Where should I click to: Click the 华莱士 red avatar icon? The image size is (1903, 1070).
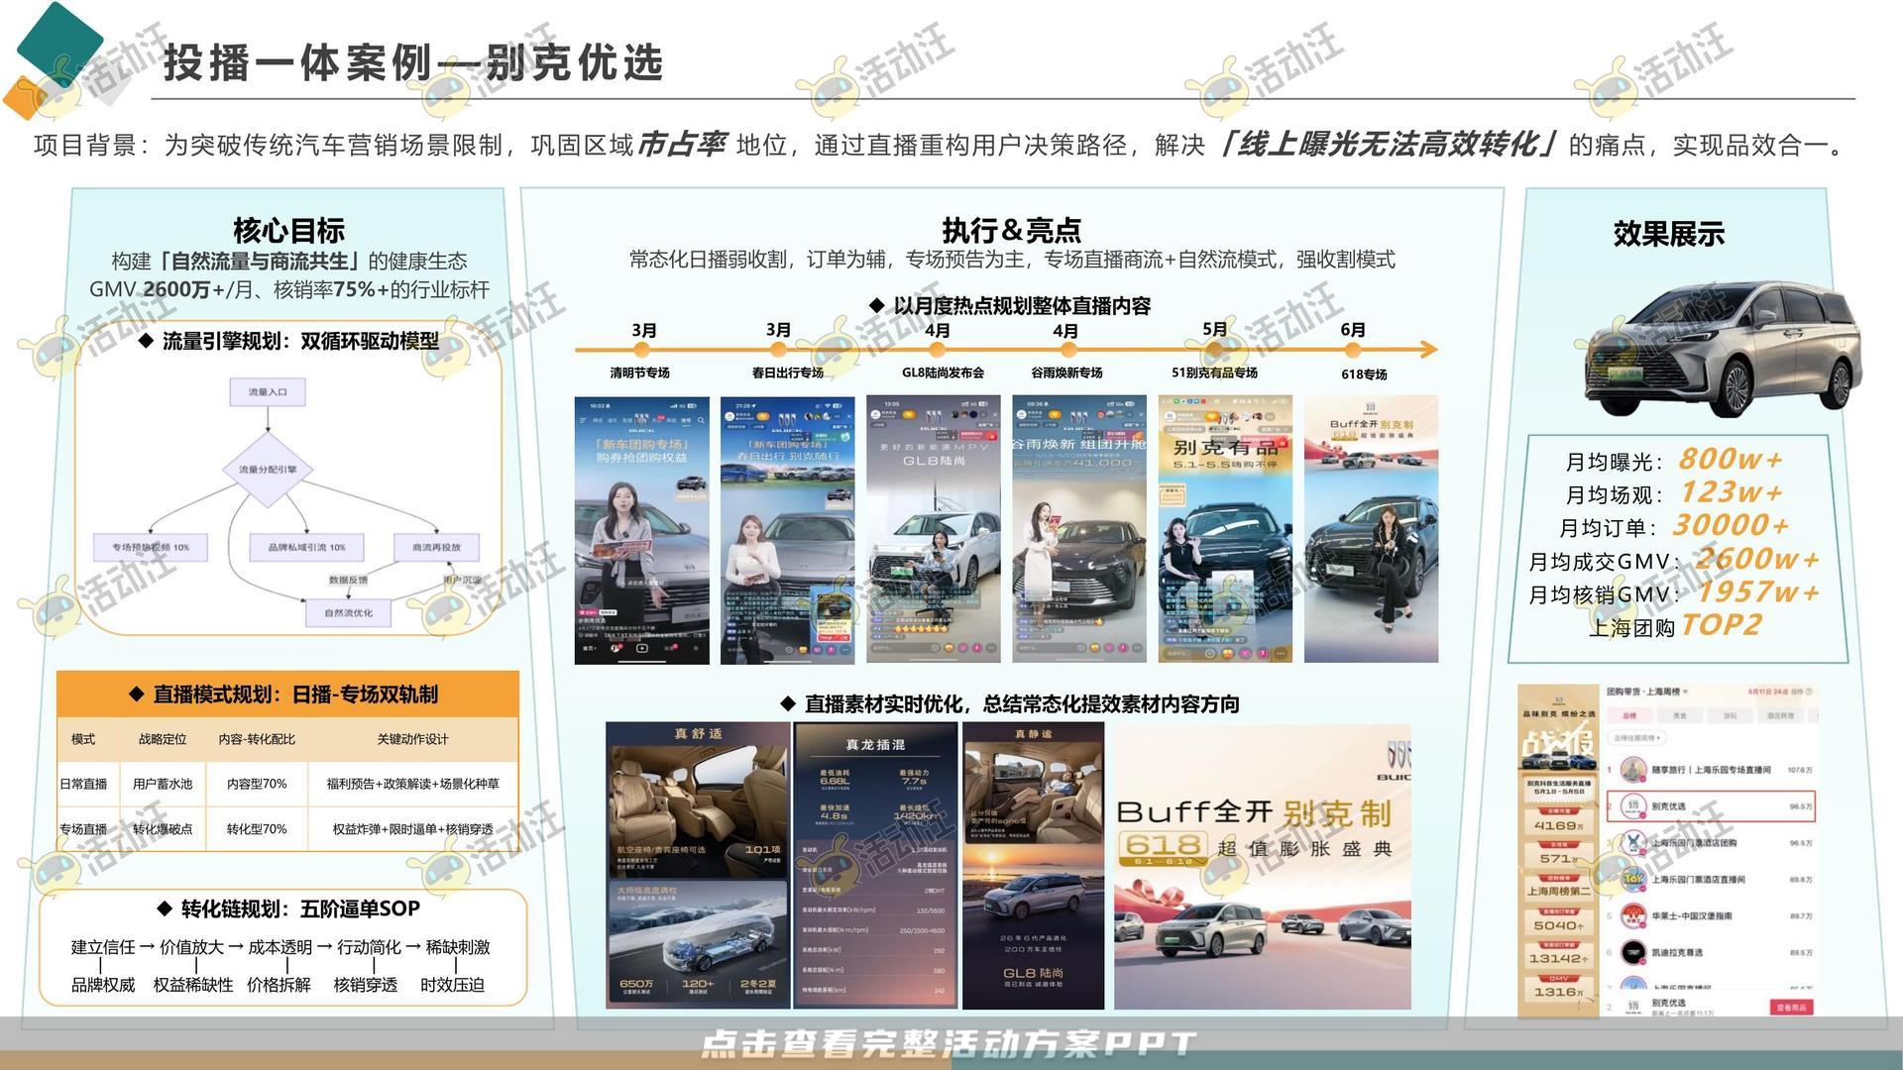point(1633,915)
